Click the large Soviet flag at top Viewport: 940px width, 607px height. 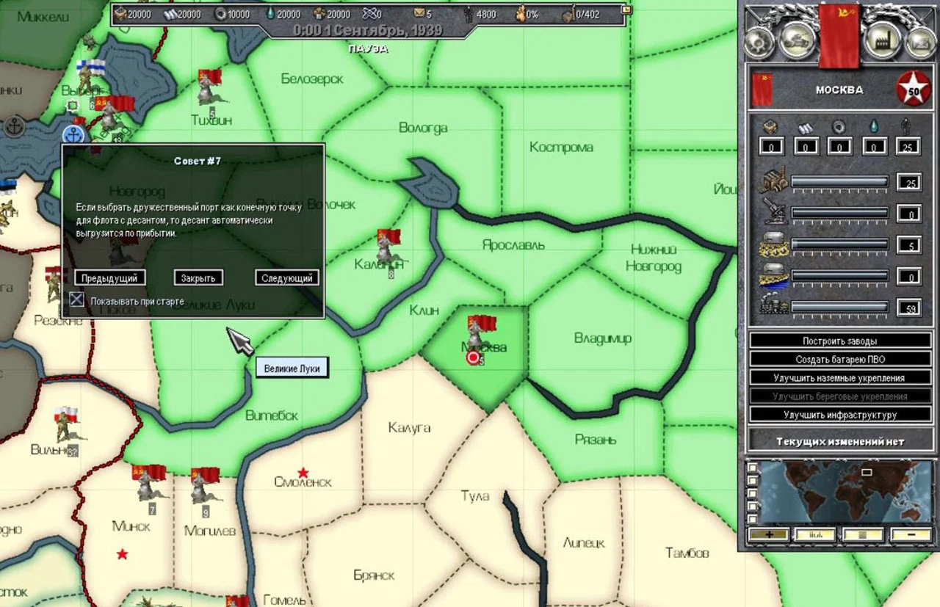pyautogui.click(x=839, y=34)
